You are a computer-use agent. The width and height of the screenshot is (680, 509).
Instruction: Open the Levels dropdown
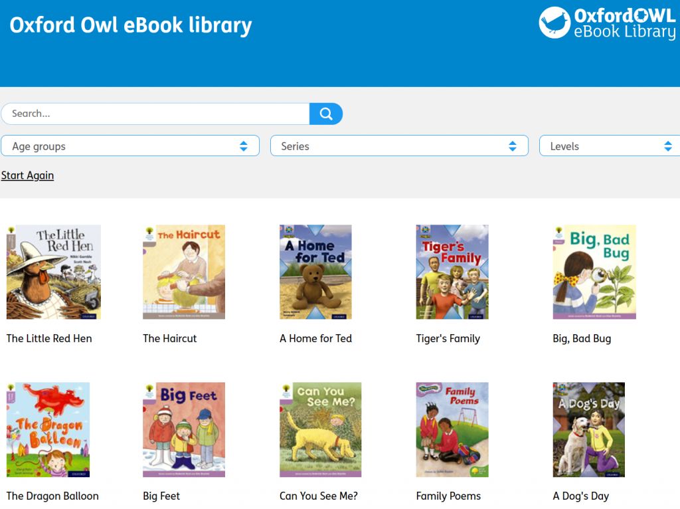tap(610, 146)
